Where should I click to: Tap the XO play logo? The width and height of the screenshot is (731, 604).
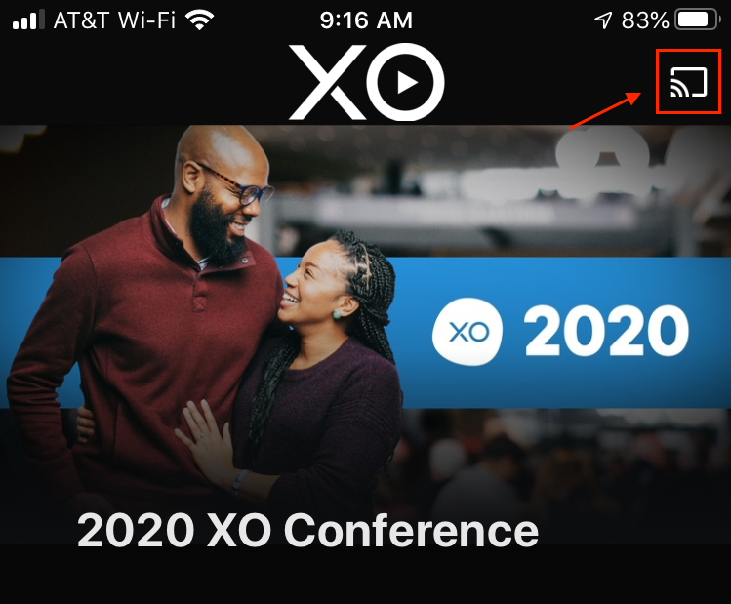[x=366, y=82]
